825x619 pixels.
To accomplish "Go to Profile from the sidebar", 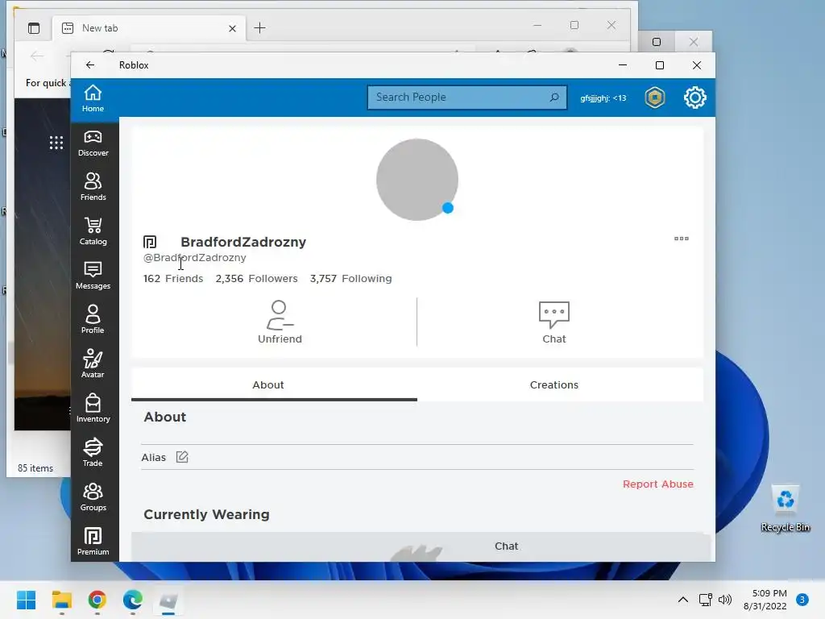I will click(93, 320).
